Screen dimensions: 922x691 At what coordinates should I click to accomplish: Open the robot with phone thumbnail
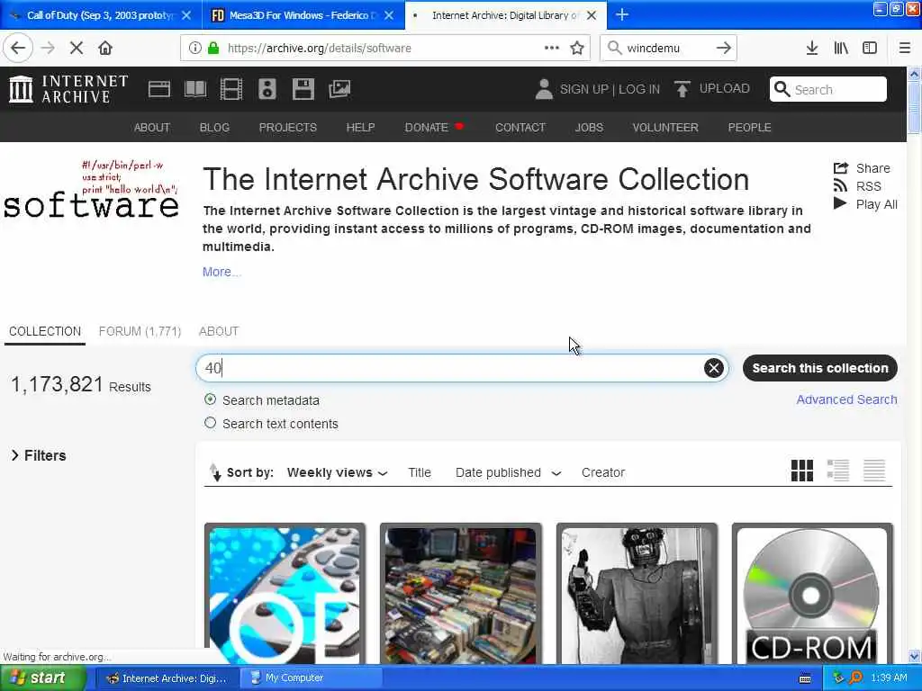pyautogui.click(x=637, y=594)
